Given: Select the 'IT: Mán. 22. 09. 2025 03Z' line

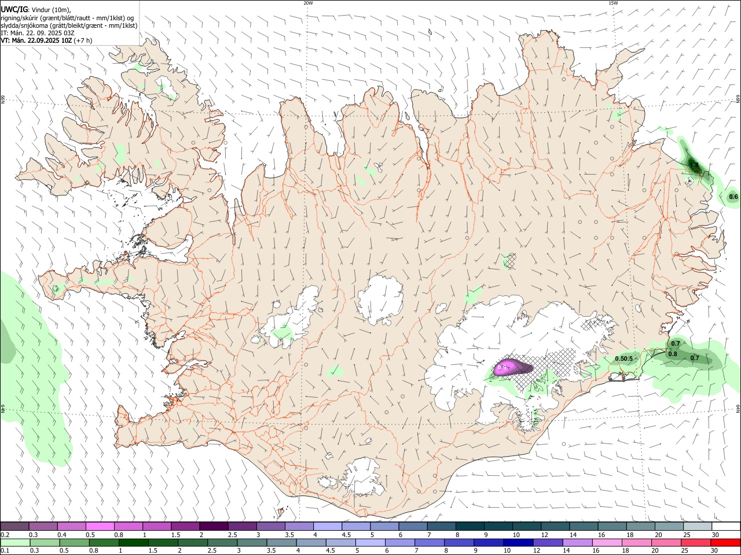Looking at the screenshot, I should (x=38, y=33).
